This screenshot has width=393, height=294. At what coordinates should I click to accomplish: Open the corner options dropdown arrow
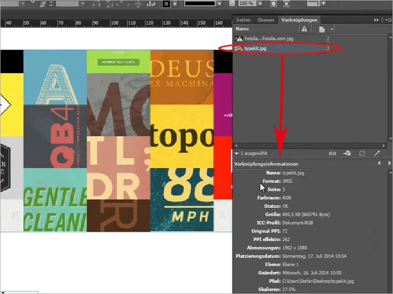[324, 3]
